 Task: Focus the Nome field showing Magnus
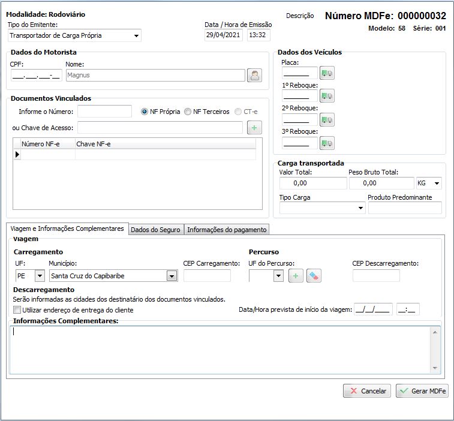[155, 76]
